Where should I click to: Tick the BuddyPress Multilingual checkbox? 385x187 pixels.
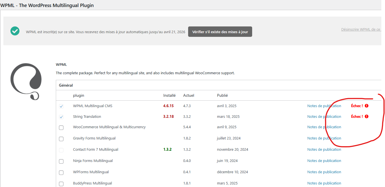pyautogui.click(x=61, y=184)
